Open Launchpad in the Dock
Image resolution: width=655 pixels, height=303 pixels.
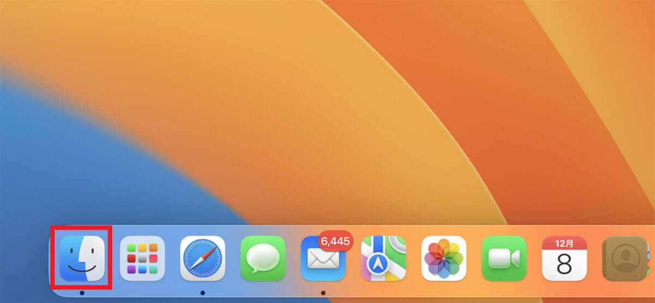[x=142, y=258]
